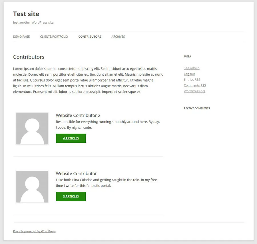Open the Entries RSS feed link

[192, 80]
